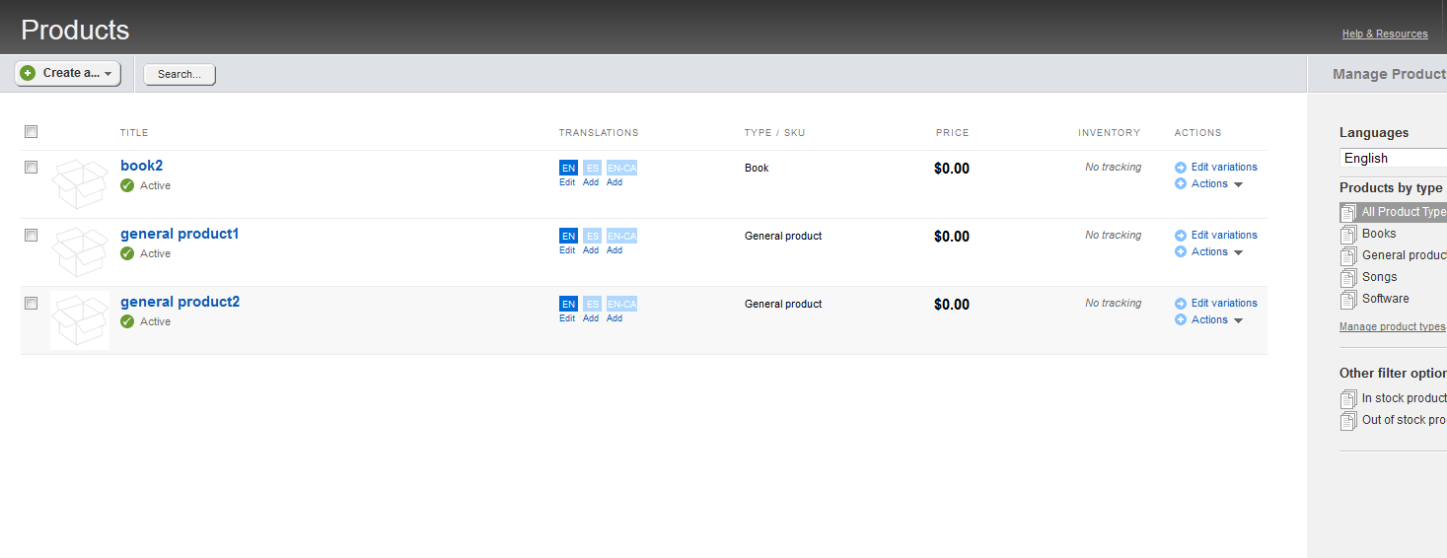The image size is (1447, 558).
Task: Click the EN translation badge for book2
Action: click(x=568, y=168)
